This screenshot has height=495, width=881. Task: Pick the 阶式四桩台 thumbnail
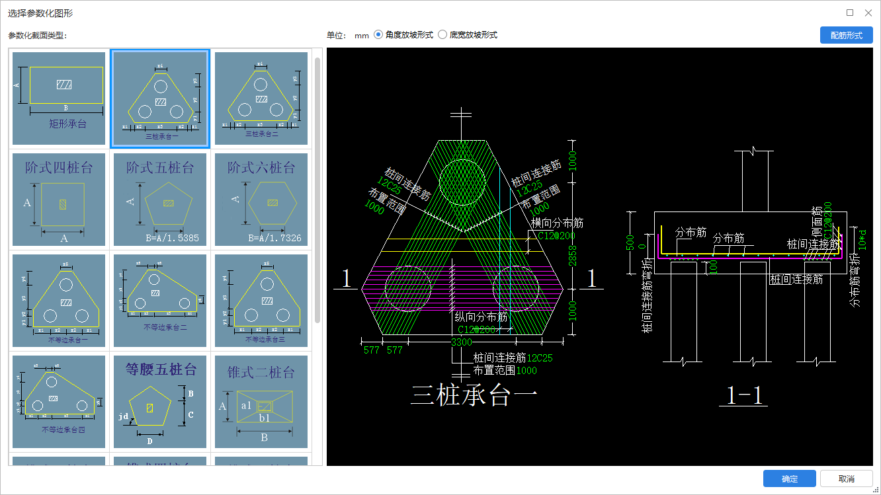pyautogui.click(x=59, y=200)
